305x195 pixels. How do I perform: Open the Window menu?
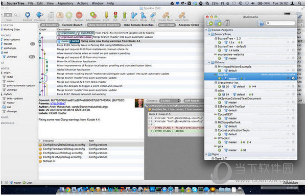coord(98,3)
